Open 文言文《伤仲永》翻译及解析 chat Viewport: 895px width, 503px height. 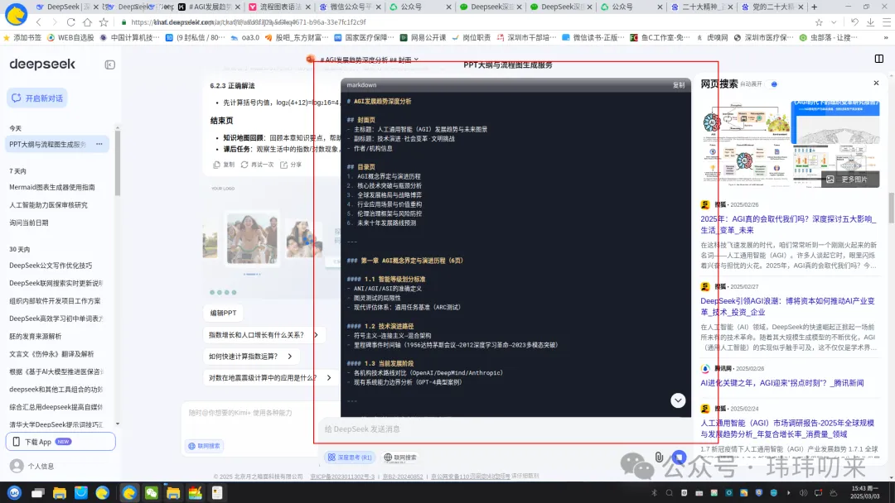51,354
